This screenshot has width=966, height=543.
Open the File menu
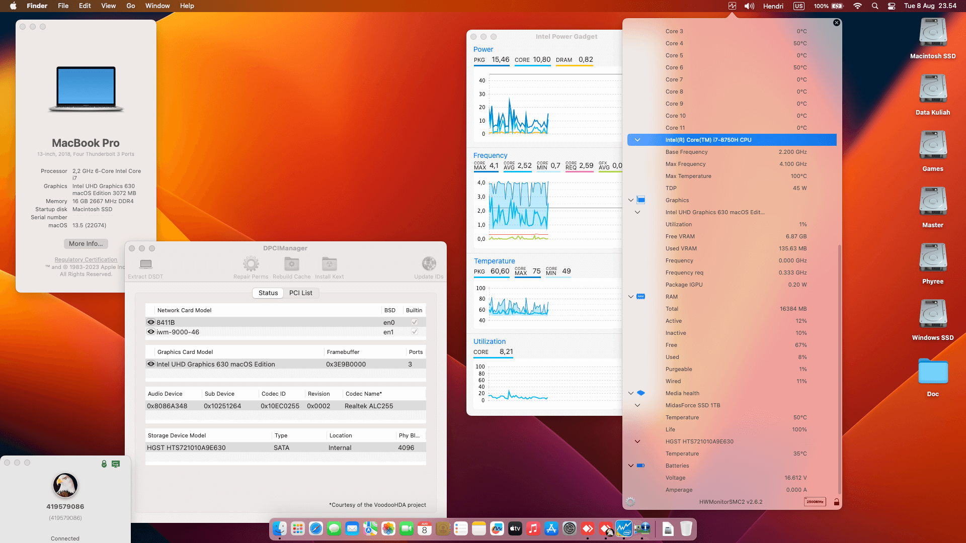coord(63,6)
